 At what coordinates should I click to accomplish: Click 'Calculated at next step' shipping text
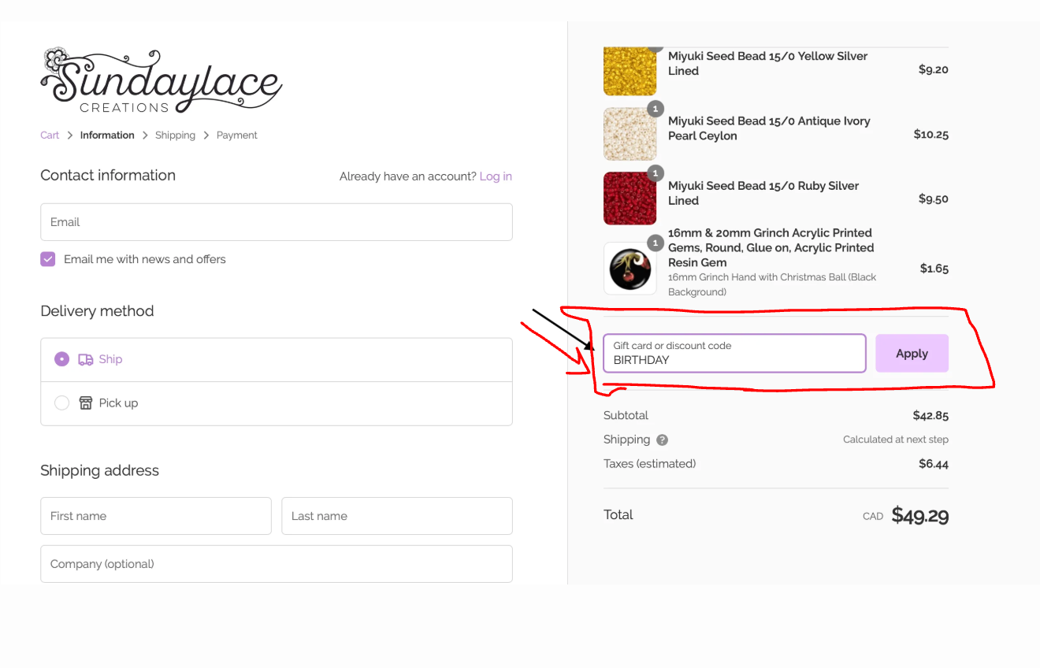tap(896, 440)
